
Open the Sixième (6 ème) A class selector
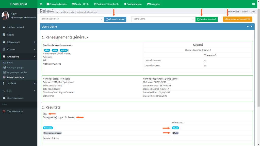(71, 19)
